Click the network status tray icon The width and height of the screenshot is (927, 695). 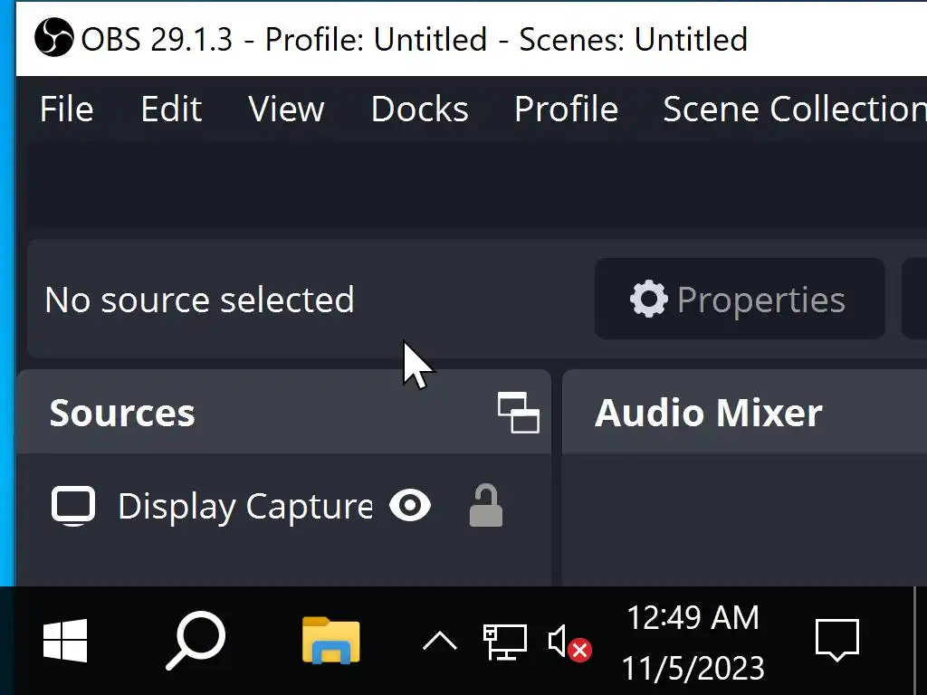[x=504, y=642]
